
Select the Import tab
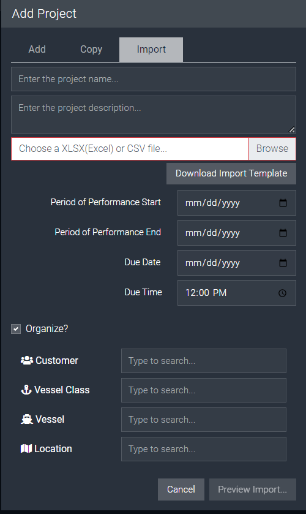151,50
